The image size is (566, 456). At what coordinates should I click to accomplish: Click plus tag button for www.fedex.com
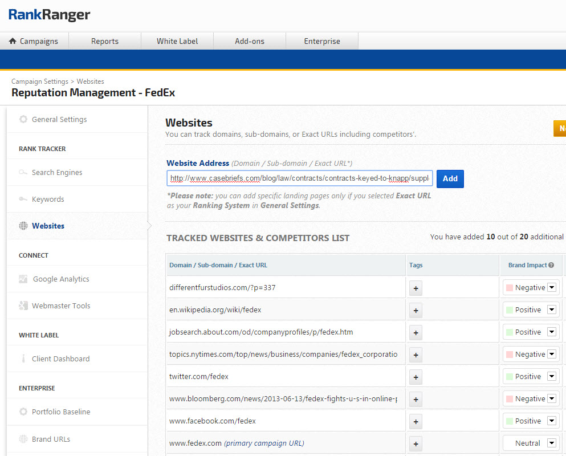(x=416, y=443)
